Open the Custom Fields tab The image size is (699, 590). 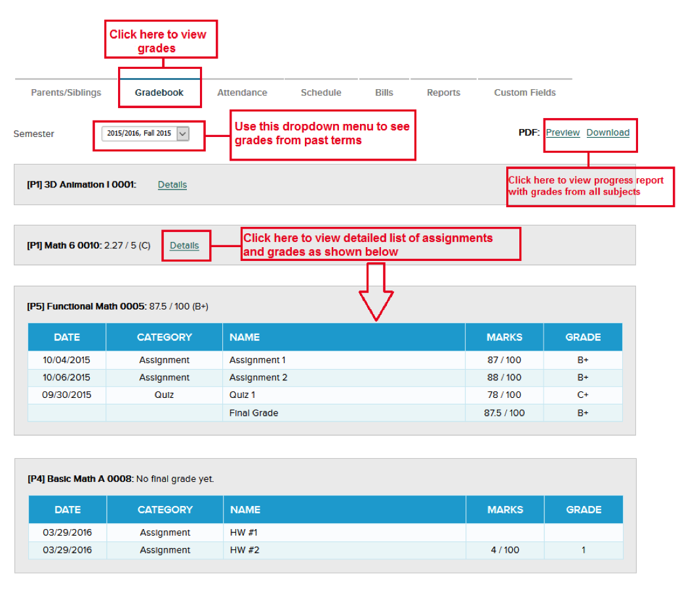point(525,92)
